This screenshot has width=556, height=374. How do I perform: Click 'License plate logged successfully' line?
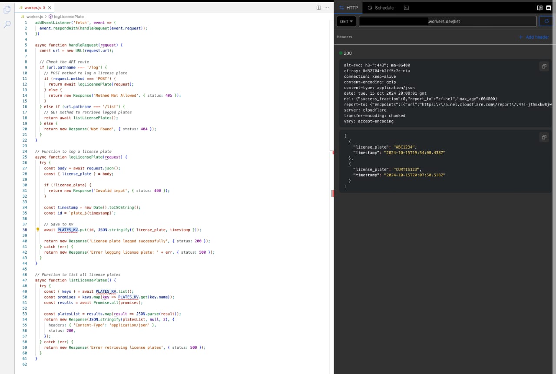pos(127,242)
